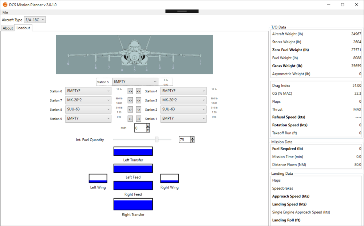Click the Int. Fuel Quantity slider thumb
The image size is (364, 226).
pyautogui.click(x=157, y=139)
